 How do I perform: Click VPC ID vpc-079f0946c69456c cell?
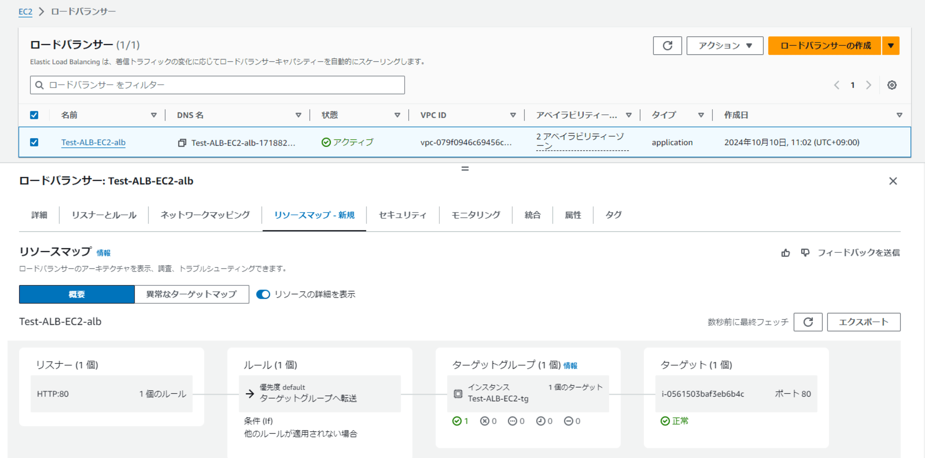pos(466,142)
